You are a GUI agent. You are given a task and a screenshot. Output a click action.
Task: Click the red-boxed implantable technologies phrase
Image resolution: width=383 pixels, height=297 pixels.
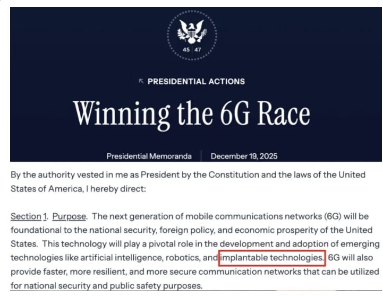tap(272, 258)
